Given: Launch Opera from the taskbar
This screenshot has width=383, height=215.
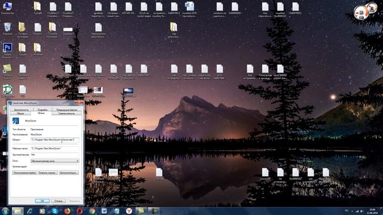Looking at the screenshot, I should point(80,211).
